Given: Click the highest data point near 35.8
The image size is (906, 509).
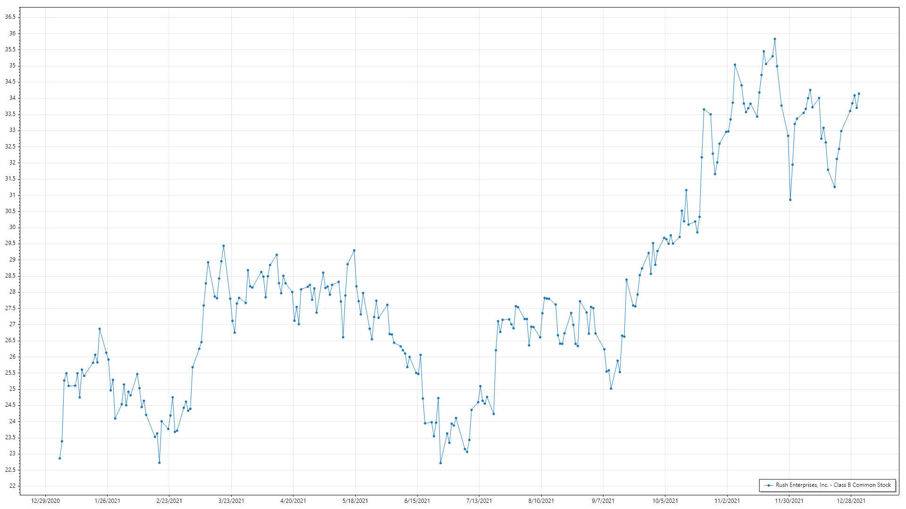Looking at the screenshot, I should (774, 39).
